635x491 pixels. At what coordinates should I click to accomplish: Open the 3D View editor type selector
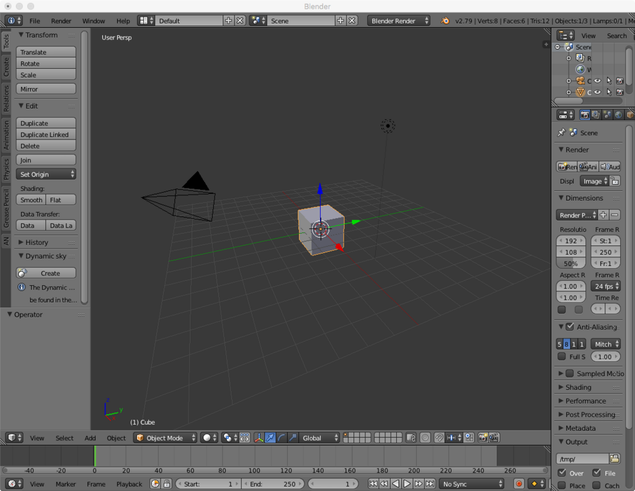click(x=14, y=438)
